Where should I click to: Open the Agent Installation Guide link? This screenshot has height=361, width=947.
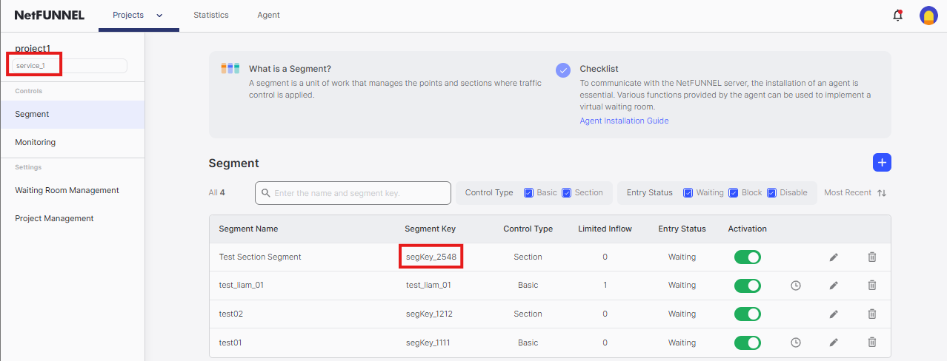click(x=623, y=121)
